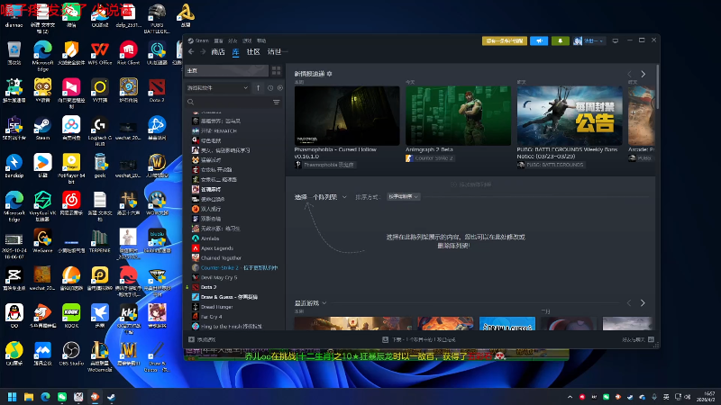Screen dimensions: 721x405
Task: Open WeChat from the taskbar
Action: [62, 397]
